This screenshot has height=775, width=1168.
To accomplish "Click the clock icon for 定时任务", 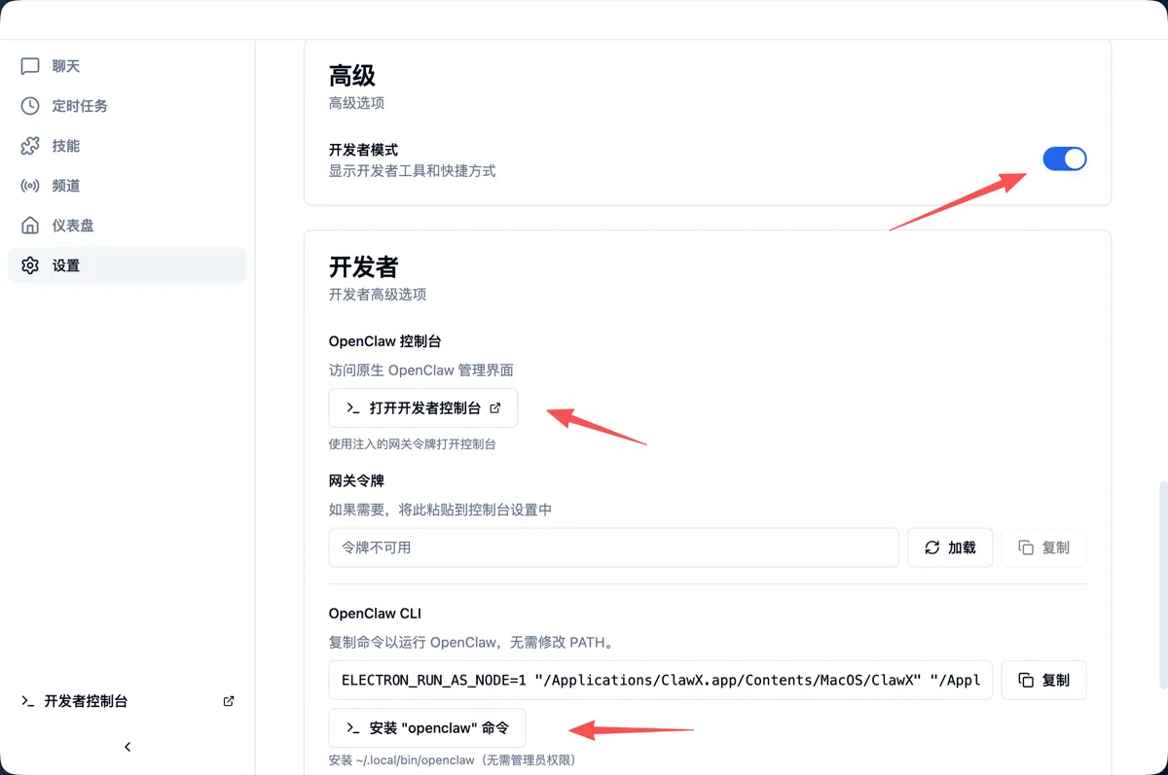I will click(x=30, y=106).
